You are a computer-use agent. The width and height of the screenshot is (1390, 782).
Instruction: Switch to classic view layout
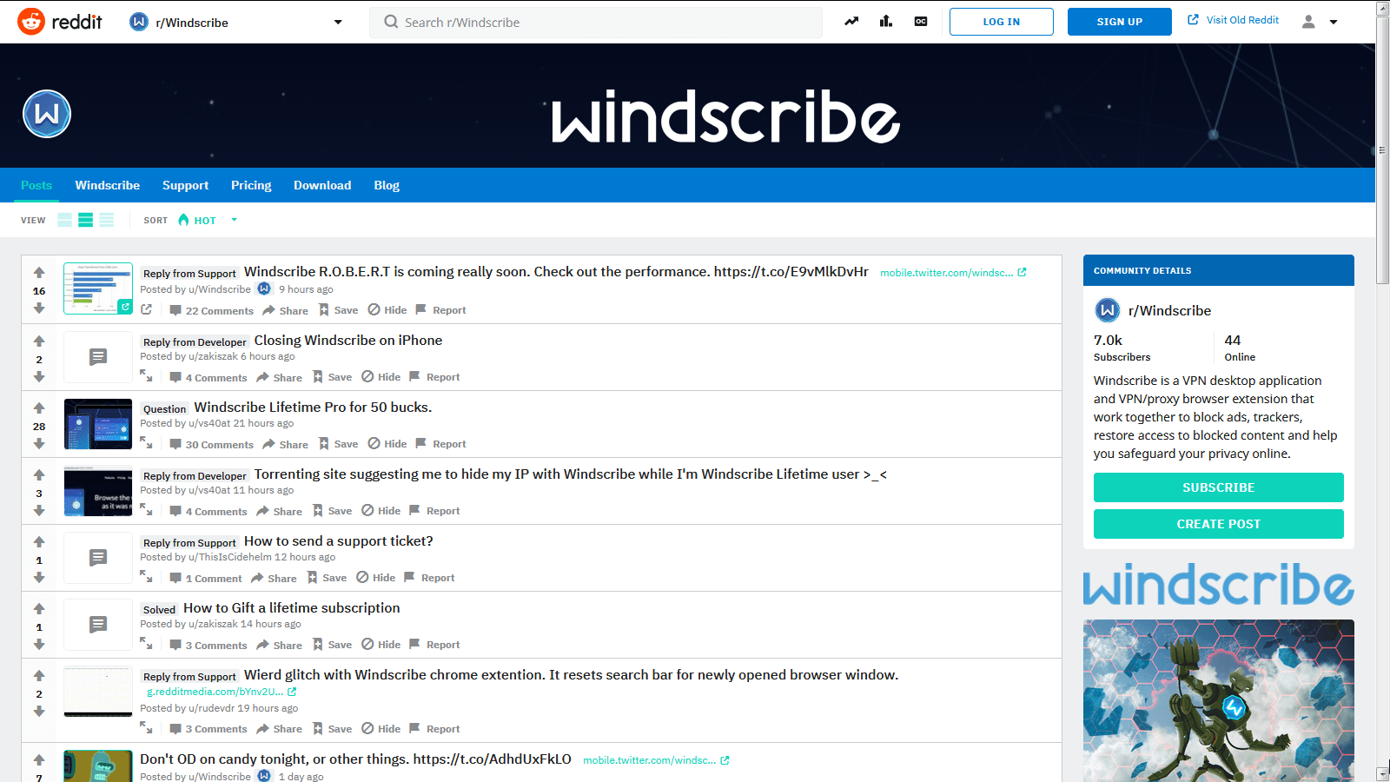[85, 220]
